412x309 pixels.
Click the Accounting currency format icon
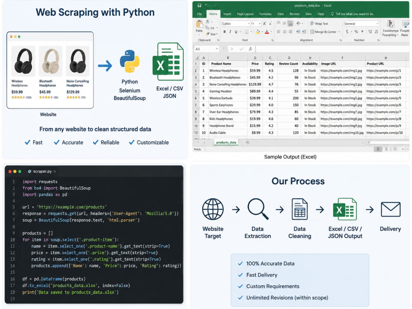pos(347,32)
